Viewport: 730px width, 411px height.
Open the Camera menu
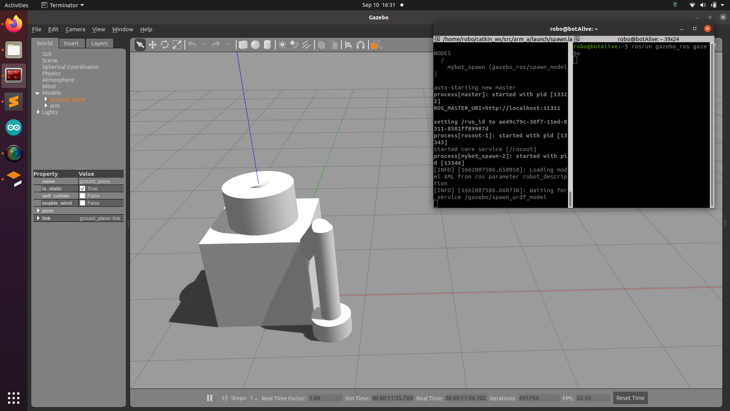[x=75, y=29]
